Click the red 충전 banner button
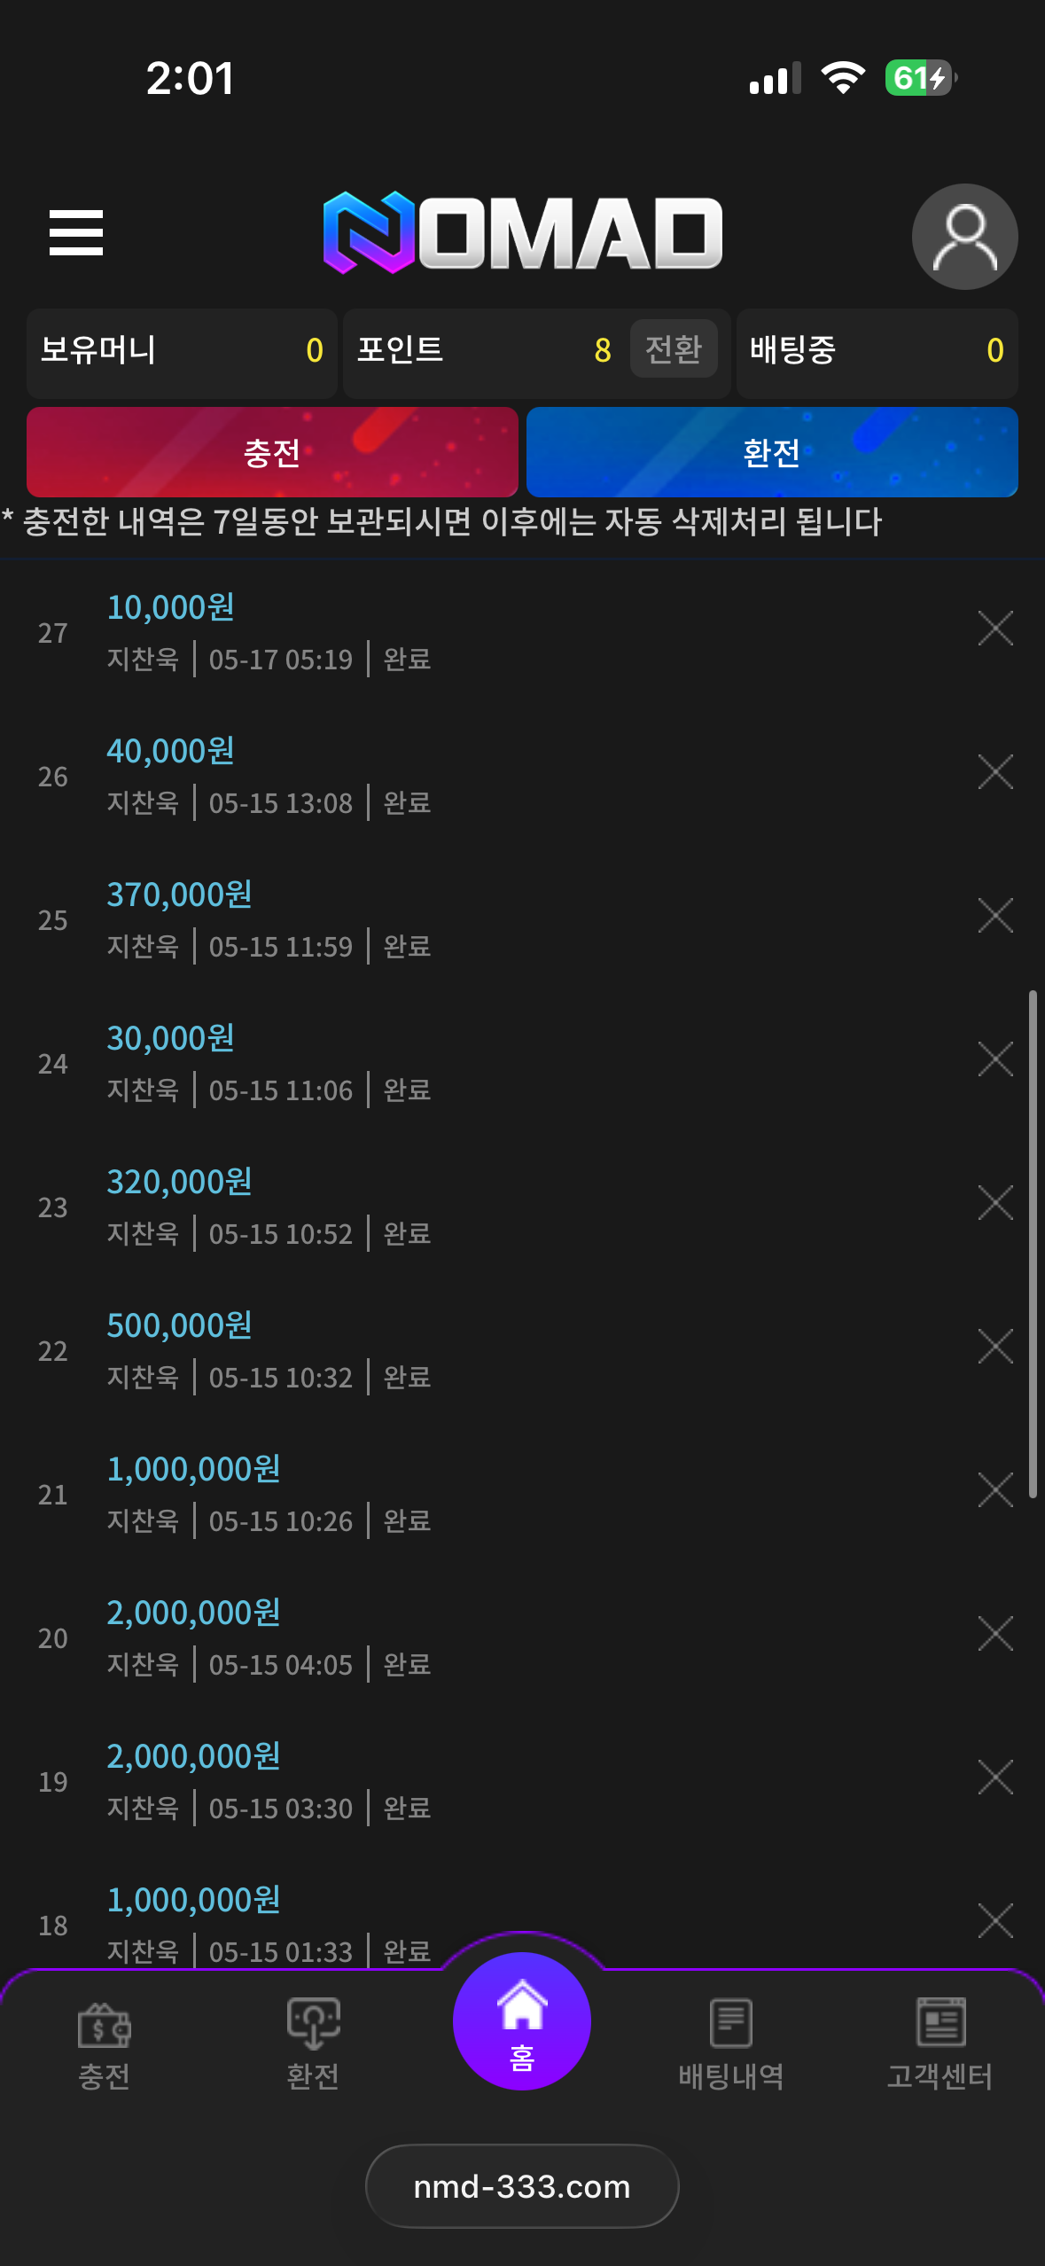The image size is (1045, 2266). pos(272,452)
